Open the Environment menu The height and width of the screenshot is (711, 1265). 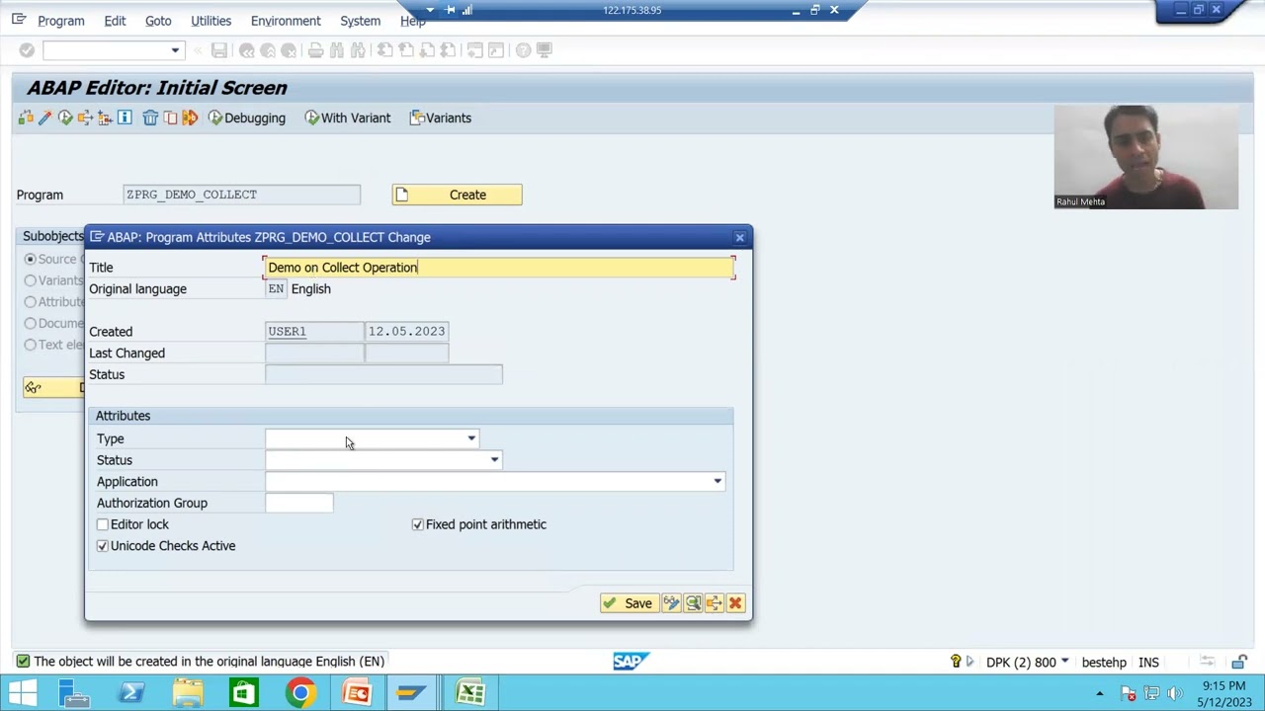click(x=286, y=21)
